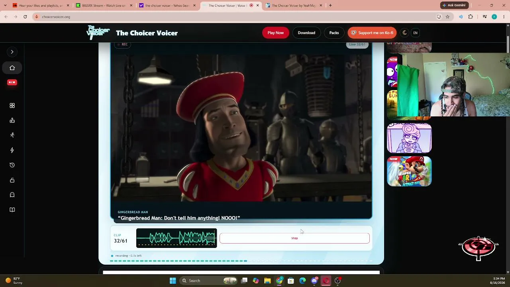Close the Yahoo Search tab
Image resolution: width=510 pixels, height=287 pixels.
point(194,6)
